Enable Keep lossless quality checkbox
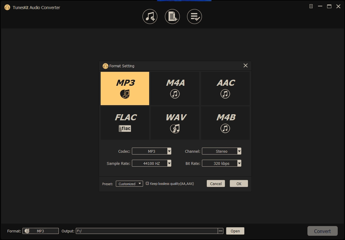Viewport: 345px width, 240px height. [x=147, y=183]
